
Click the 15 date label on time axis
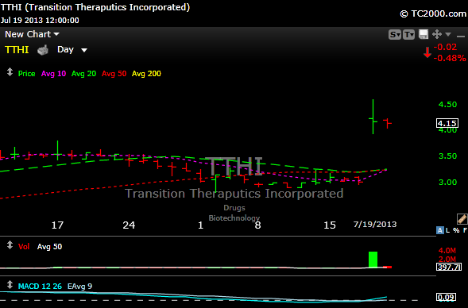[x=330, y=225]
